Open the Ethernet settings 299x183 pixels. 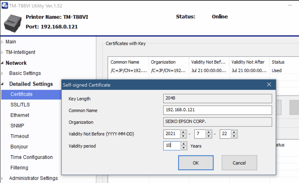[x=20, y=115]
